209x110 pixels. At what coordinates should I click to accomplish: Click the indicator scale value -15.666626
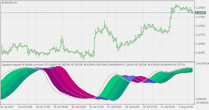coord(202,103)
